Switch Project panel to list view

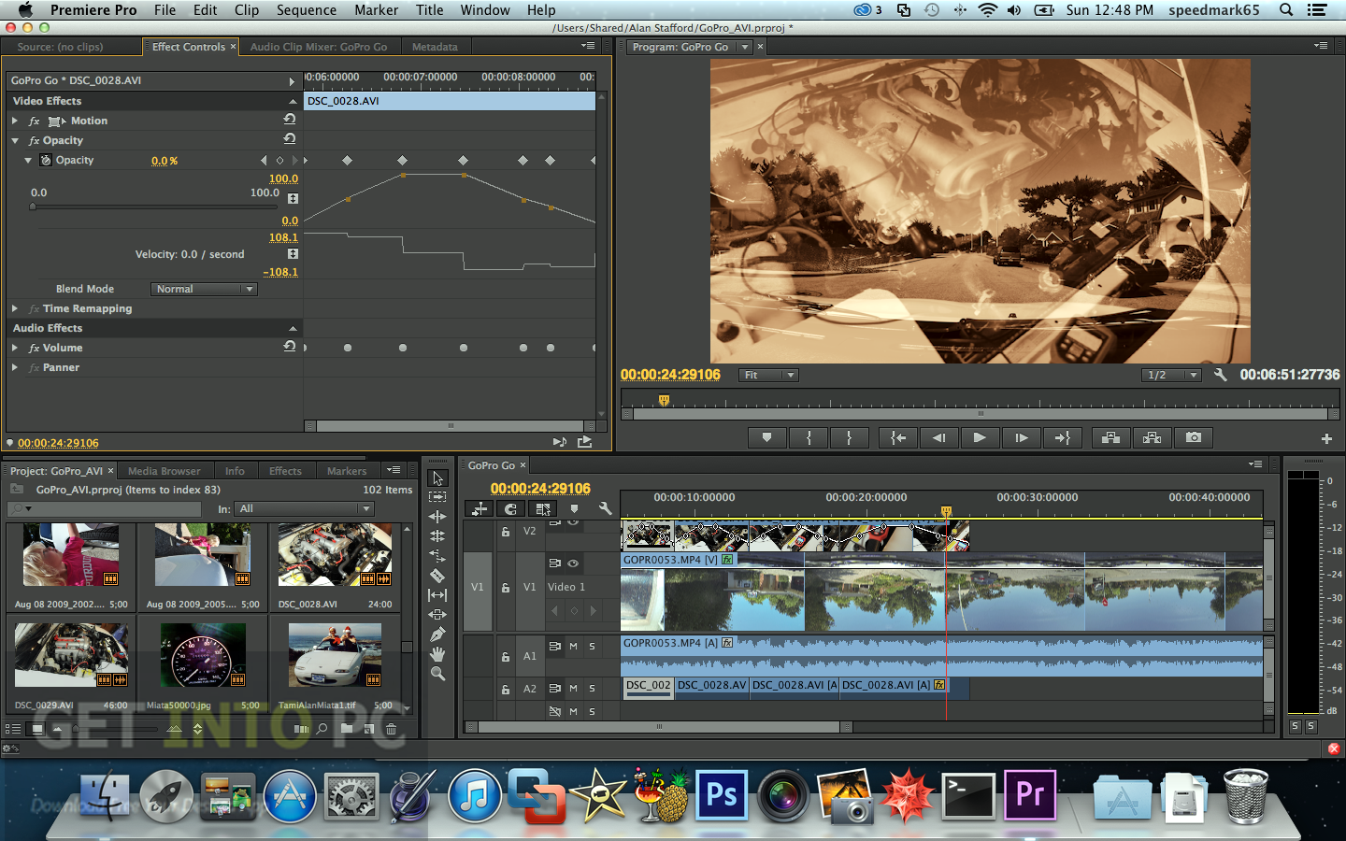[13, 729]
